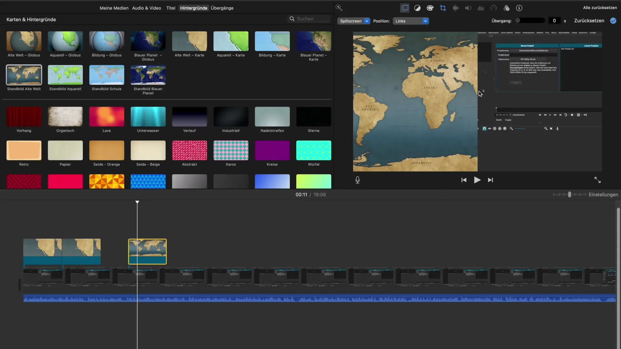Select the Standbild Schule thumbnail
621x349 pixels.
(107, 75)
